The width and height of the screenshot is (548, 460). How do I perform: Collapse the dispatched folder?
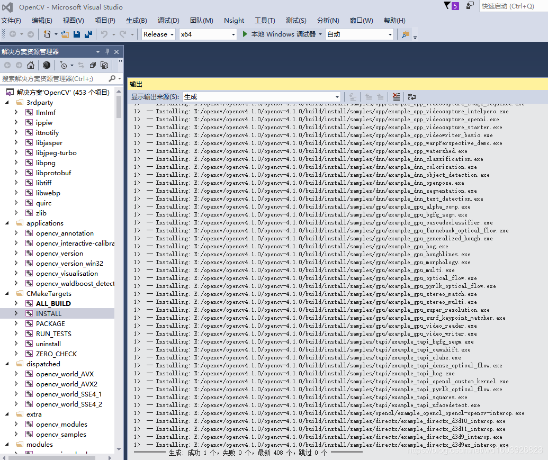7,364
